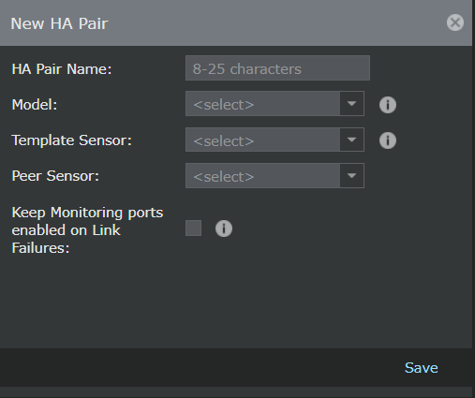Click the Peer Sensor label
The image size is (475, 398).
tap(55, 176)
